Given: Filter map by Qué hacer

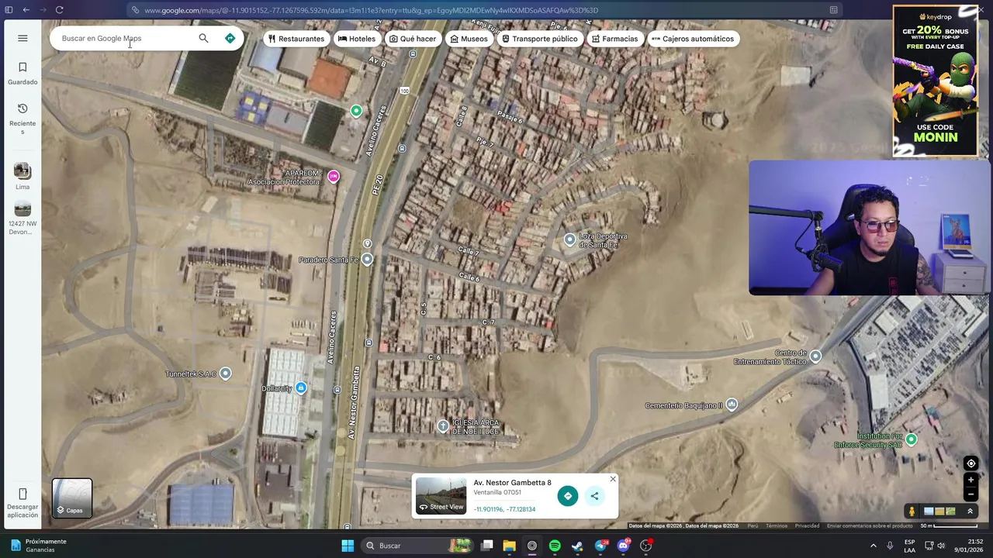Looking at the screenshot, I should (413, 39).
